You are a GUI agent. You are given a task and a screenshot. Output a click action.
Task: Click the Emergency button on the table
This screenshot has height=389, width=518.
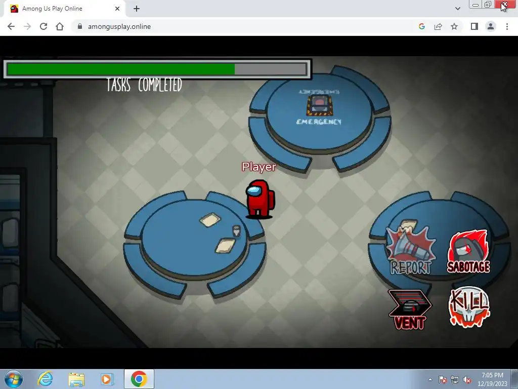click(320, 105)
